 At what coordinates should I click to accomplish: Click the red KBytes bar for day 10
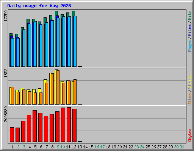coord(63,125)
